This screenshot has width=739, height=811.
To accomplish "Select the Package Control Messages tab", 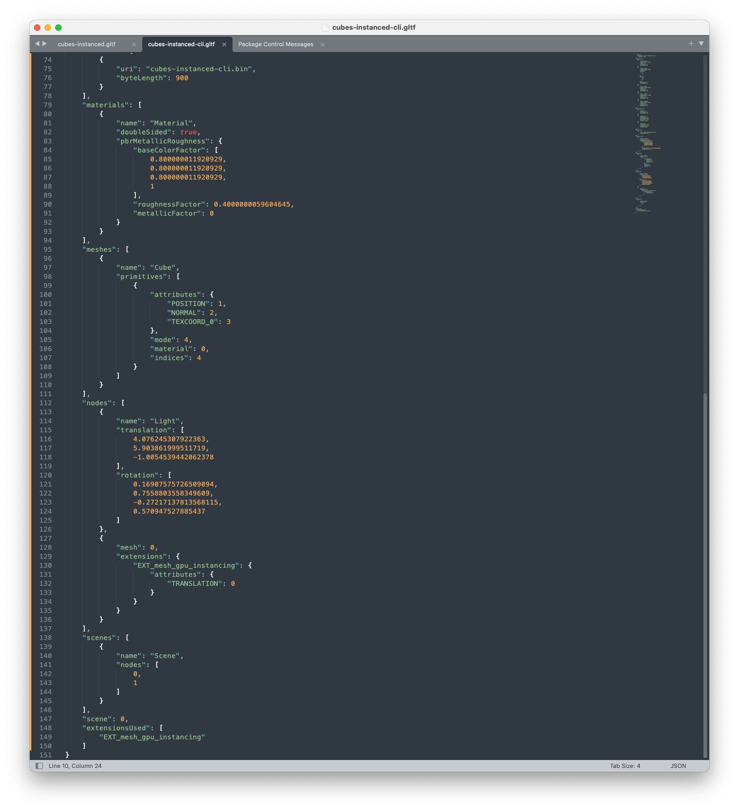I will pos(276,45).
